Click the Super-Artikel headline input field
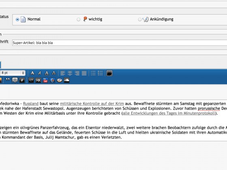Viewport: 227px width, 170px height. [x=120, y=43]
